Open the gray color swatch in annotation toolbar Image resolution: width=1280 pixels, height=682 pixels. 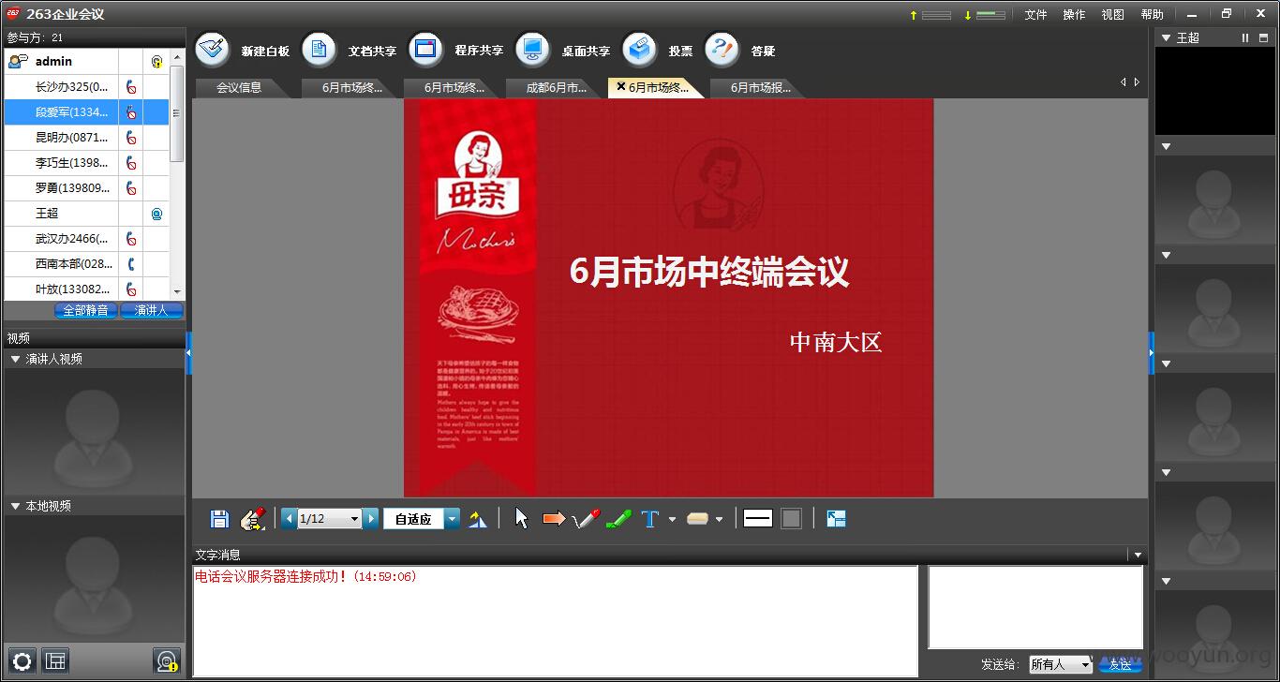click(x=792, y=518)
